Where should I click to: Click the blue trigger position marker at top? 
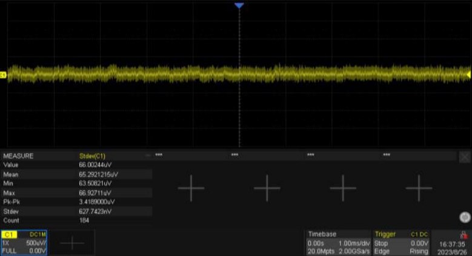tap(239, 5)
